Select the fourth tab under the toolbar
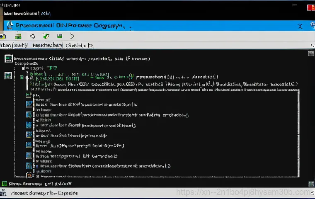Image resolution: width=315 pixels, height=199 pixels. click(x=79, y=46)
